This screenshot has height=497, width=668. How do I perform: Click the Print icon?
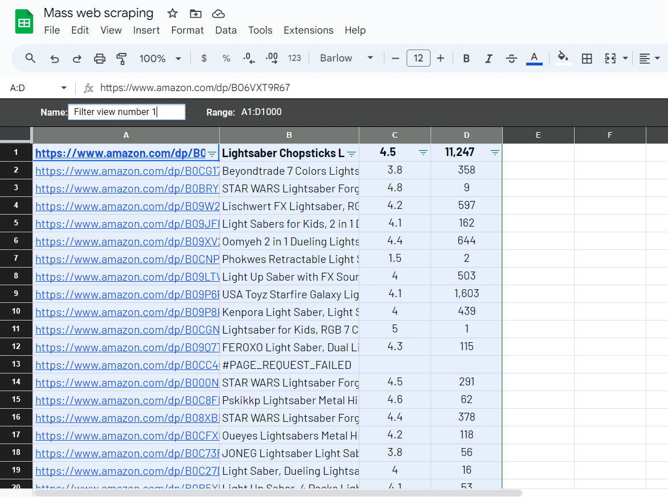[x=100, y=59]
